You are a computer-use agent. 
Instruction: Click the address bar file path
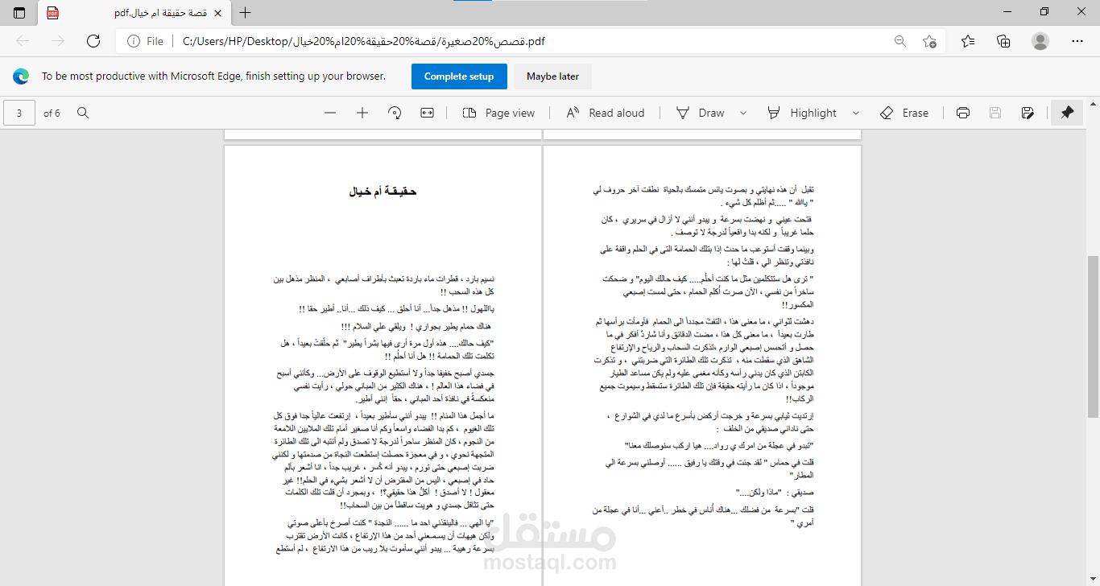363,41
